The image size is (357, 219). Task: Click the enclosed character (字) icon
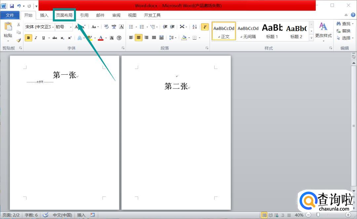point(119,38)
